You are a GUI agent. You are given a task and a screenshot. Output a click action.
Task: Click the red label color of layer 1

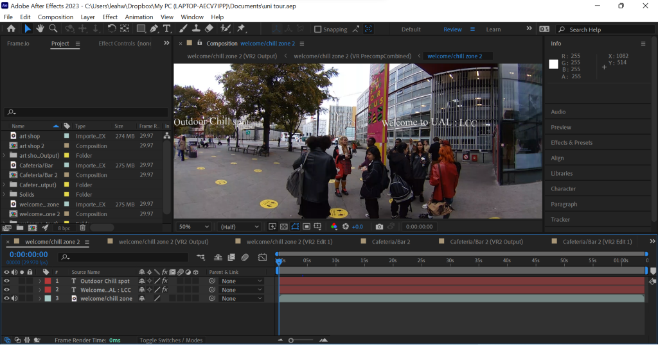[48, 281]
